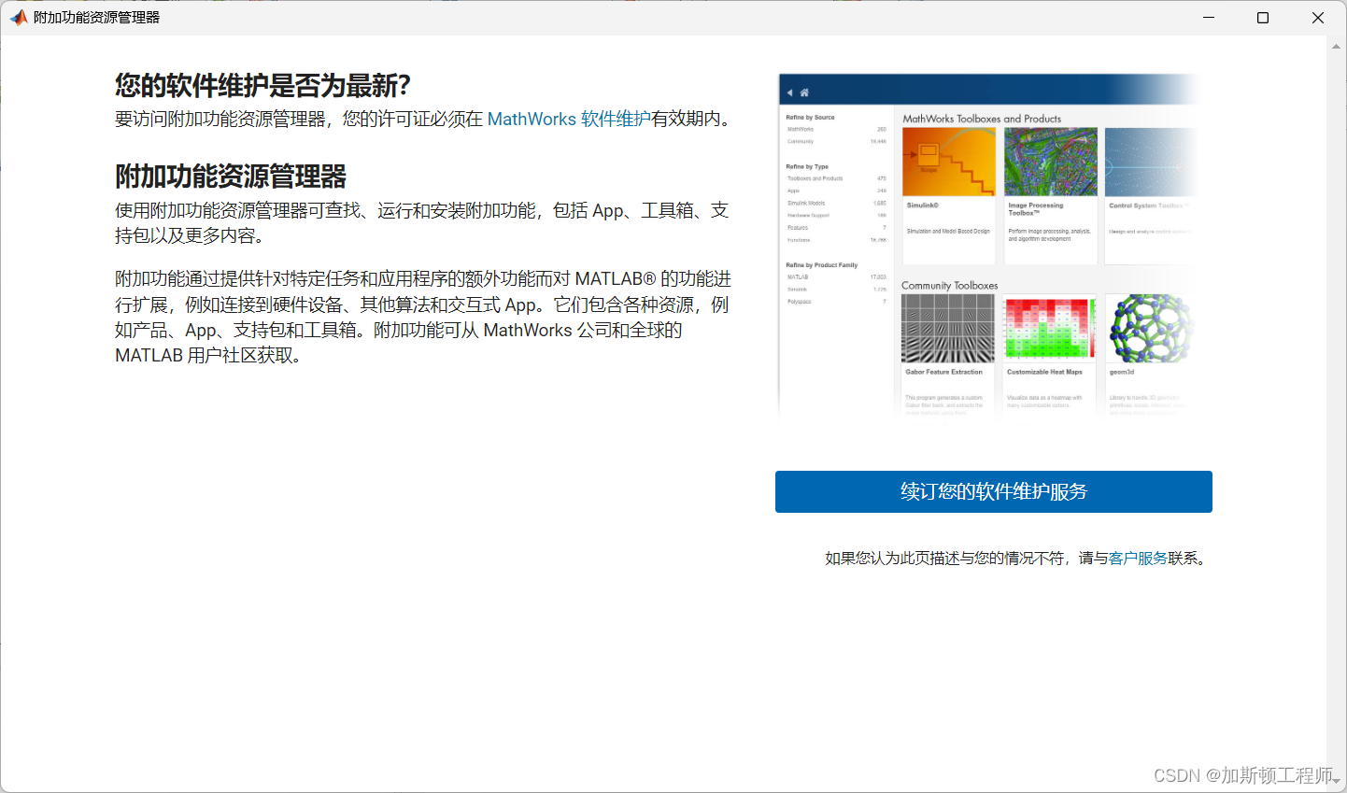Click the window title 附加功能资源管理器

96,18
